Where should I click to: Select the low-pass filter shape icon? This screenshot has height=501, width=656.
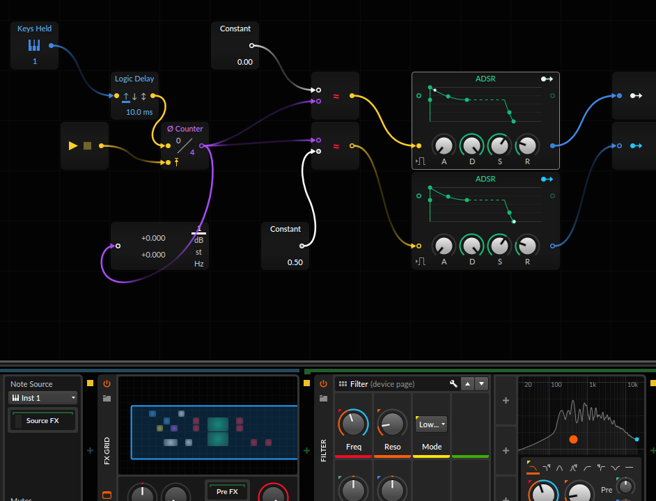pos(533,468)
